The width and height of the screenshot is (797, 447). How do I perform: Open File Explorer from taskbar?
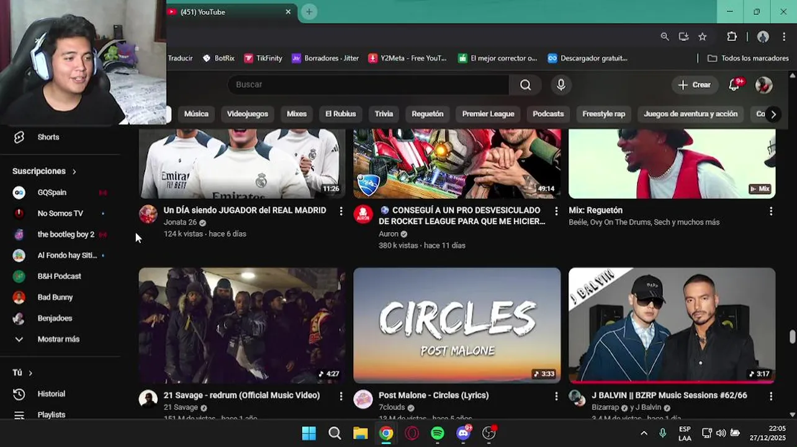click(360, 433)
